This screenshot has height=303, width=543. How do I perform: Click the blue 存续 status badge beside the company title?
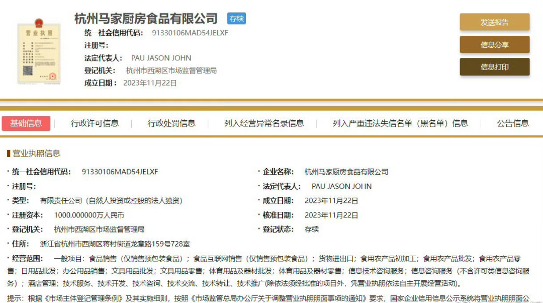(236, 19)
